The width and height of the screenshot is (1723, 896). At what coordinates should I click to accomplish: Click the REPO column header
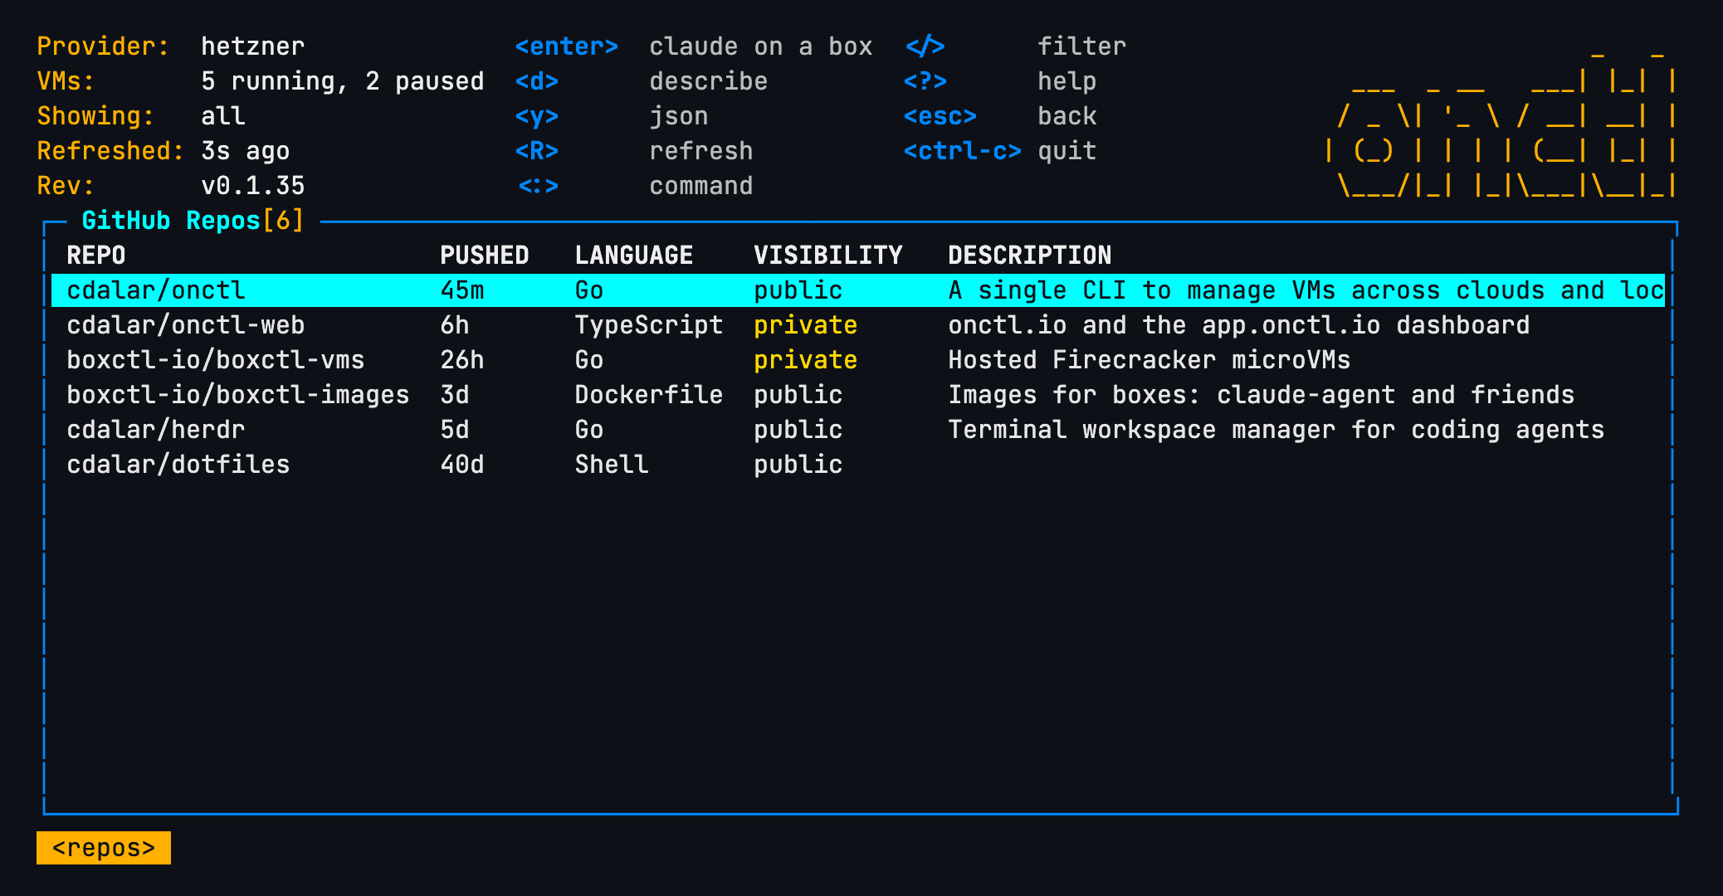[96, 256]
